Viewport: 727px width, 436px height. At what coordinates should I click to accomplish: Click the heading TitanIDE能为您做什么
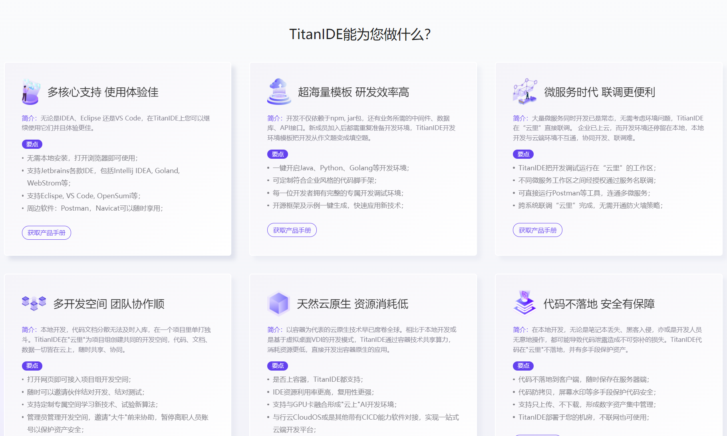[360, 34]
